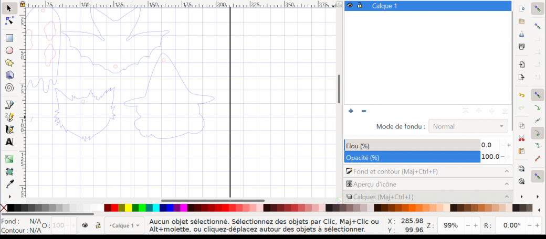Hide Calque 1 with eye icon
This screenshot has height=239, width=546.
[349, 6]
